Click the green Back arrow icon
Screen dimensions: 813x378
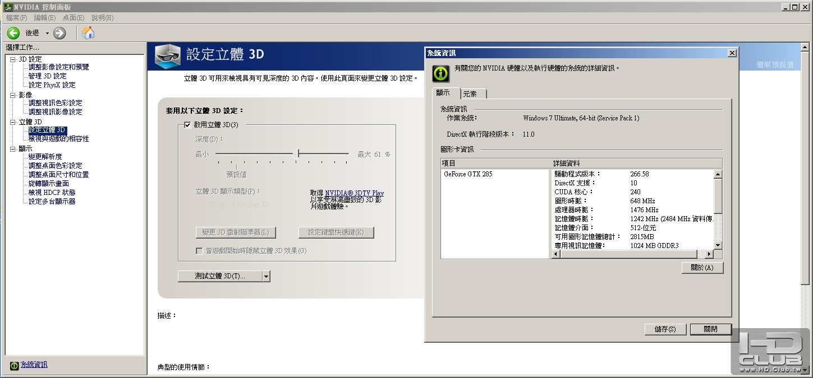pos(13,33)
